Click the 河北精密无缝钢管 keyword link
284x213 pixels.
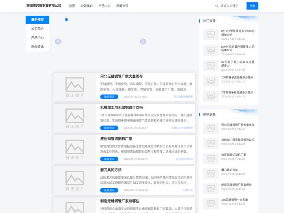[x=183, y=97]
